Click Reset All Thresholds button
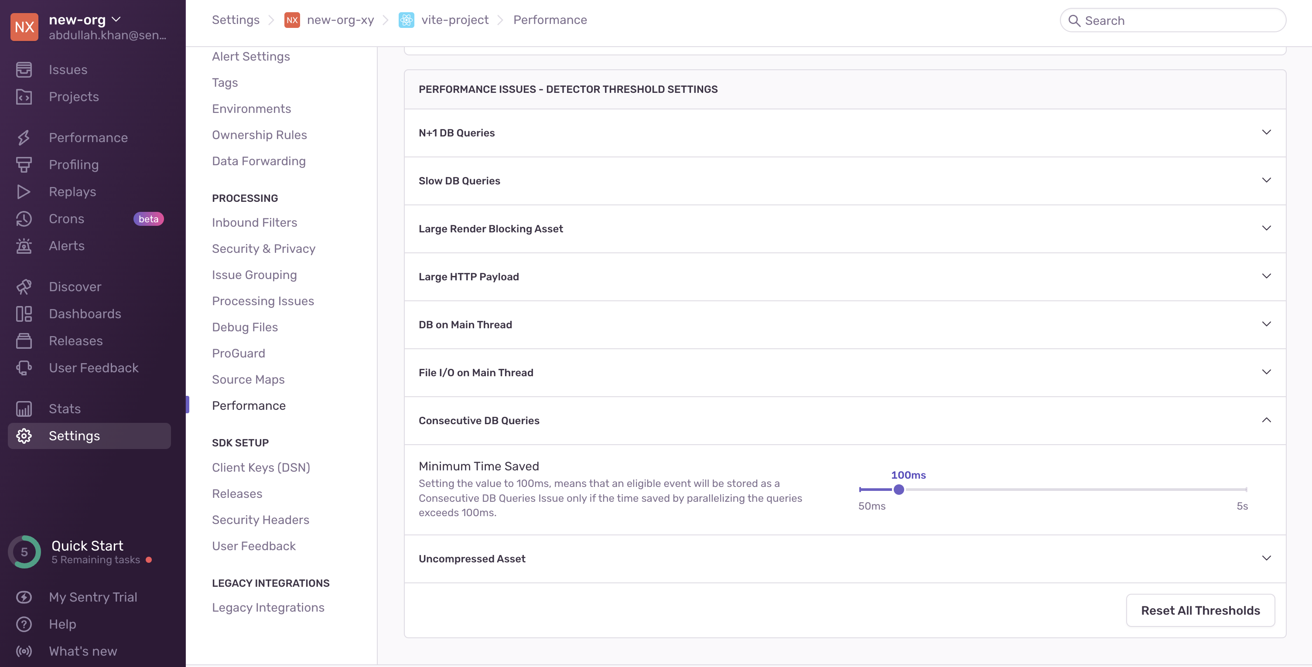 point(1200,610)
